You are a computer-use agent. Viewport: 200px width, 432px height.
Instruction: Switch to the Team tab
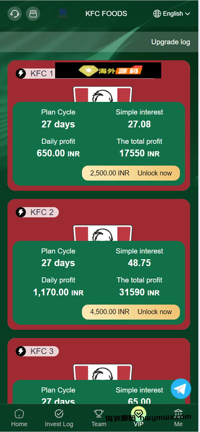tap(99, 418)
